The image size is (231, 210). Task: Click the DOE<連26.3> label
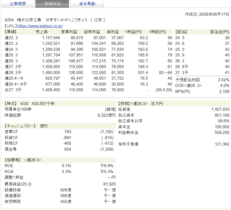point(188,86)
